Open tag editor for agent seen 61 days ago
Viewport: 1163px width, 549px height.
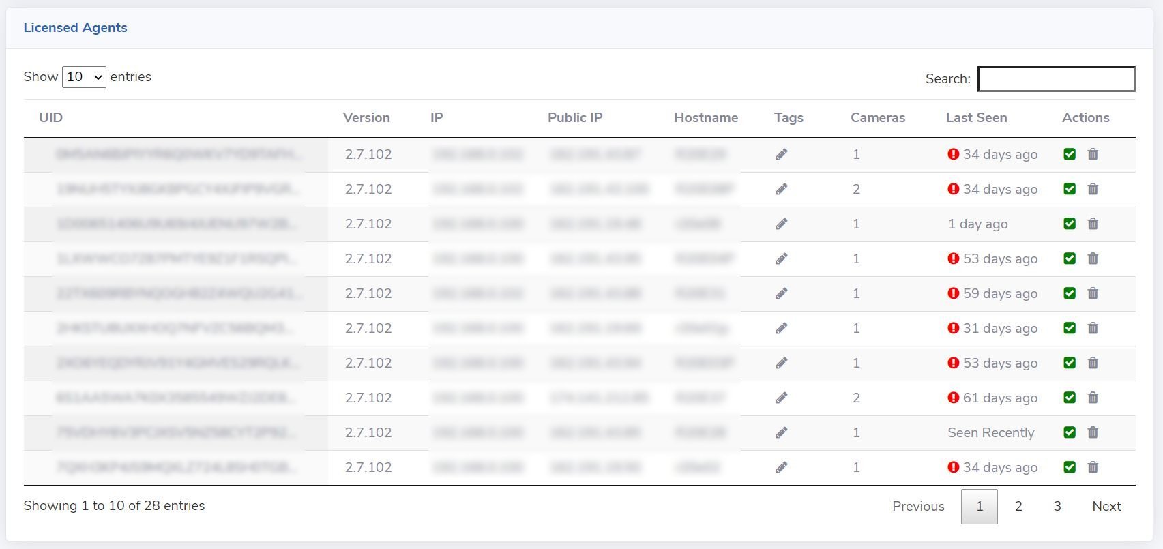click(x=782, y=398)
